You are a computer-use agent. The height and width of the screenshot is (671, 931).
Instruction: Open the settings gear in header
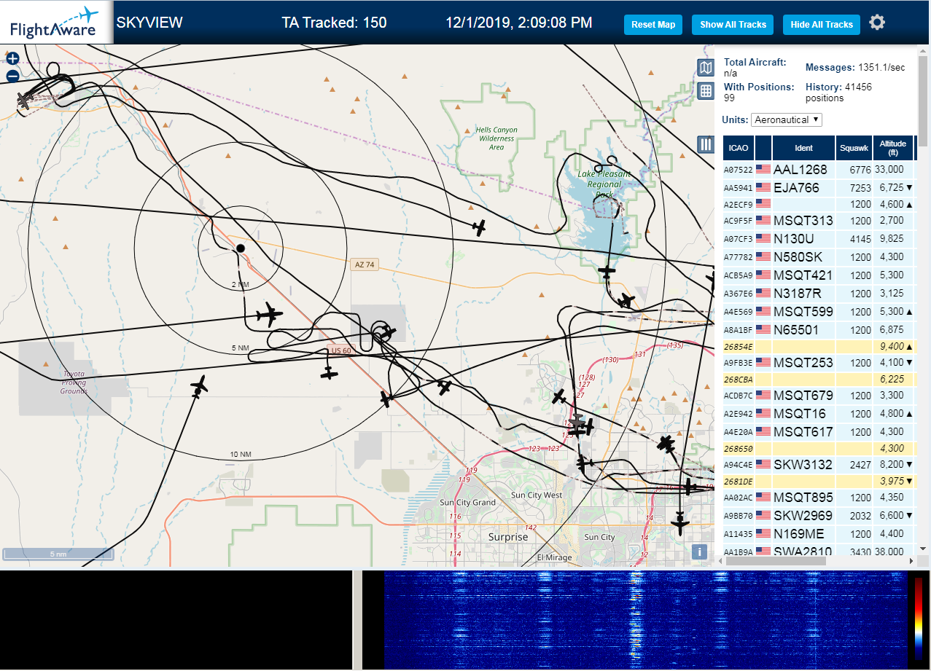pos(877,23)
